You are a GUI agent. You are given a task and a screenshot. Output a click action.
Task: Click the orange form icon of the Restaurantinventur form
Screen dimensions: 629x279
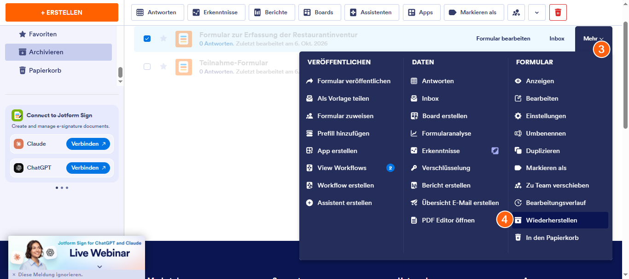pyautogui.click(x=184, y=39)
